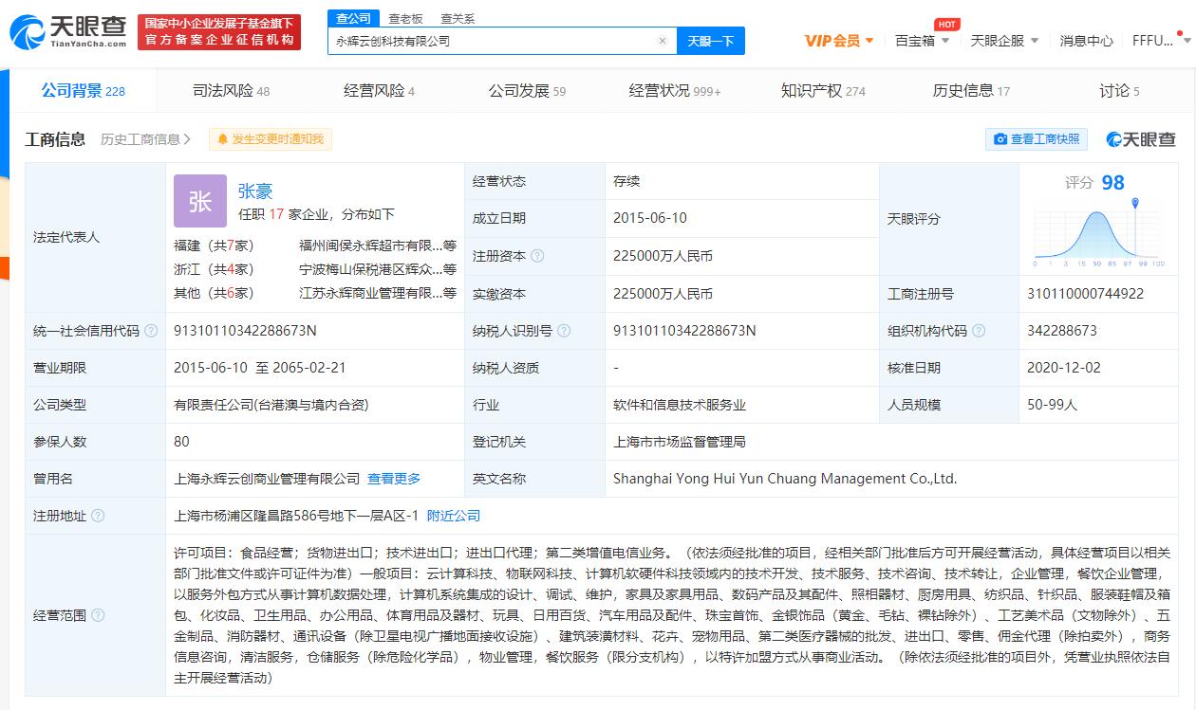The width and height of the screenshot is (1196, 710).
Task: Click the help icon beside 经营范围
Action: pos(98,615)
